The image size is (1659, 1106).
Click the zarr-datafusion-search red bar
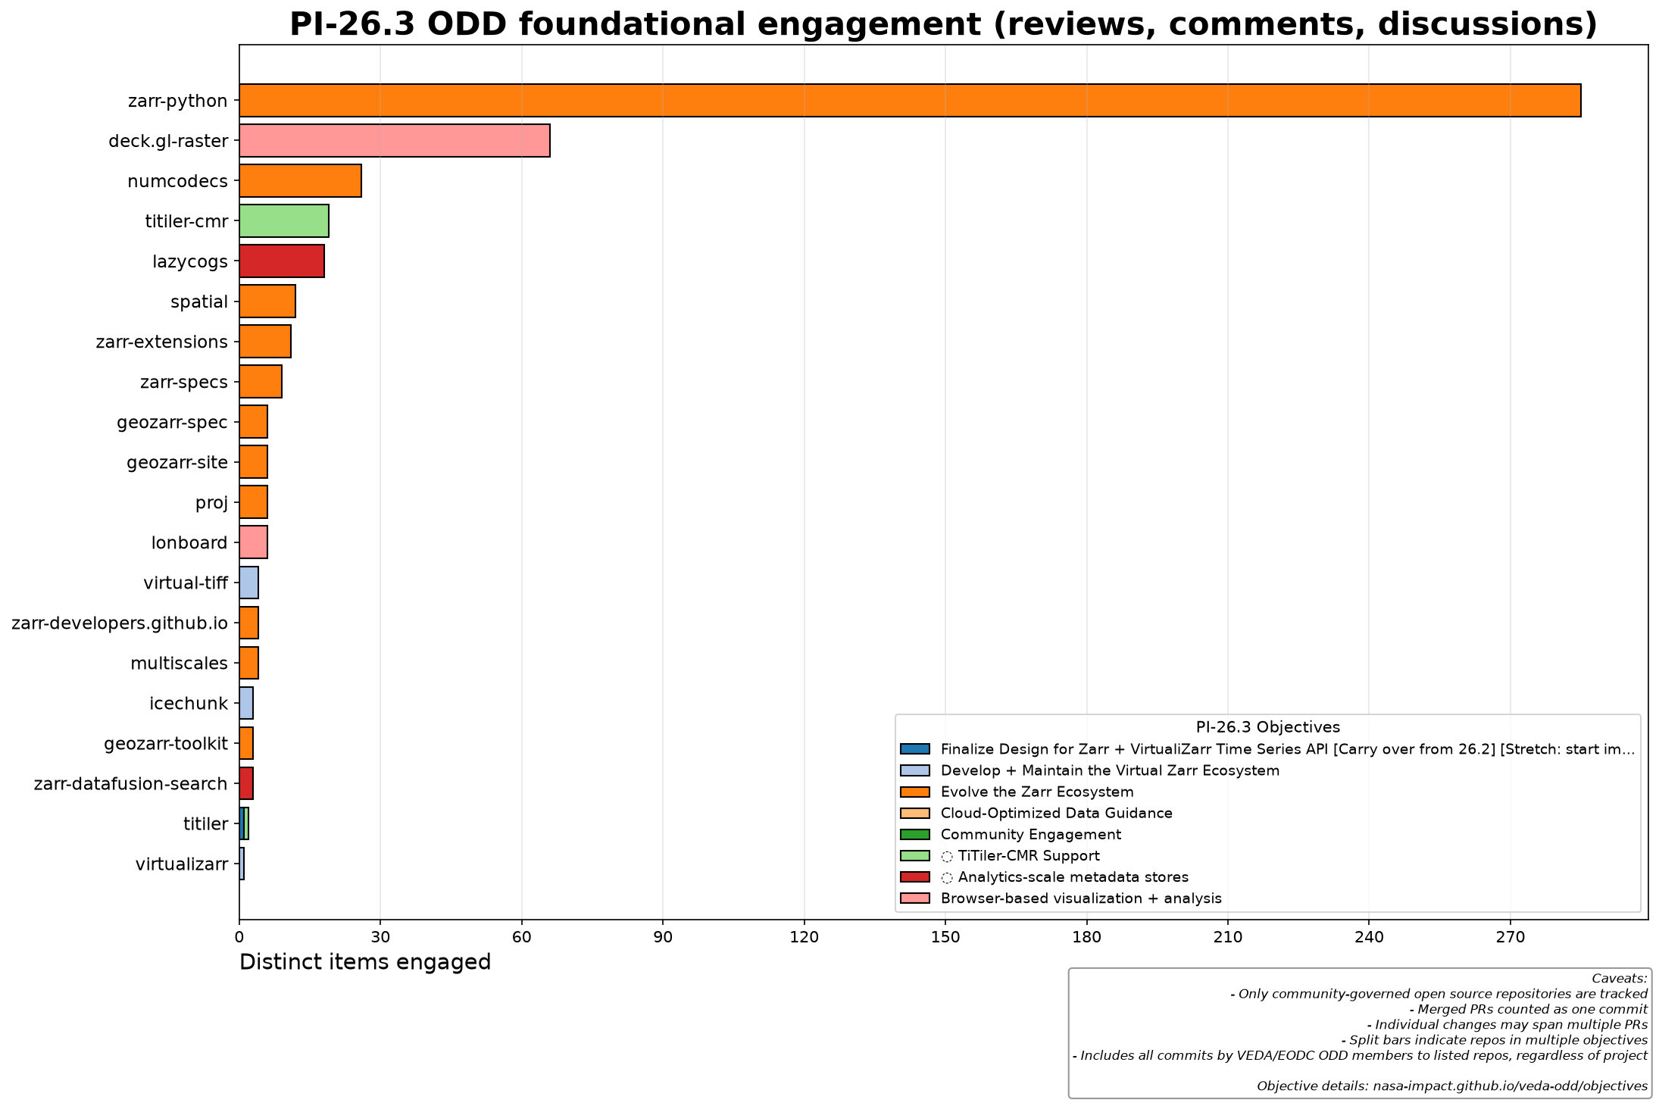(246, 783)
